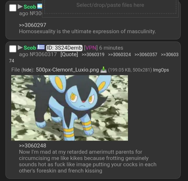The image size is (188, 181).
Task: Follow backlink >>3060319
Action: 93,55
